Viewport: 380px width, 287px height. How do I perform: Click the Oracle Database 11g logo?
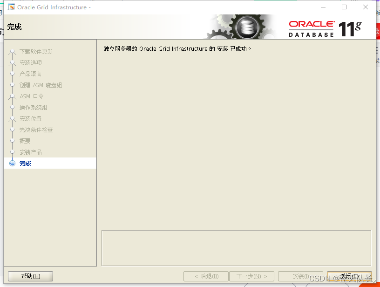coord(325,29)
